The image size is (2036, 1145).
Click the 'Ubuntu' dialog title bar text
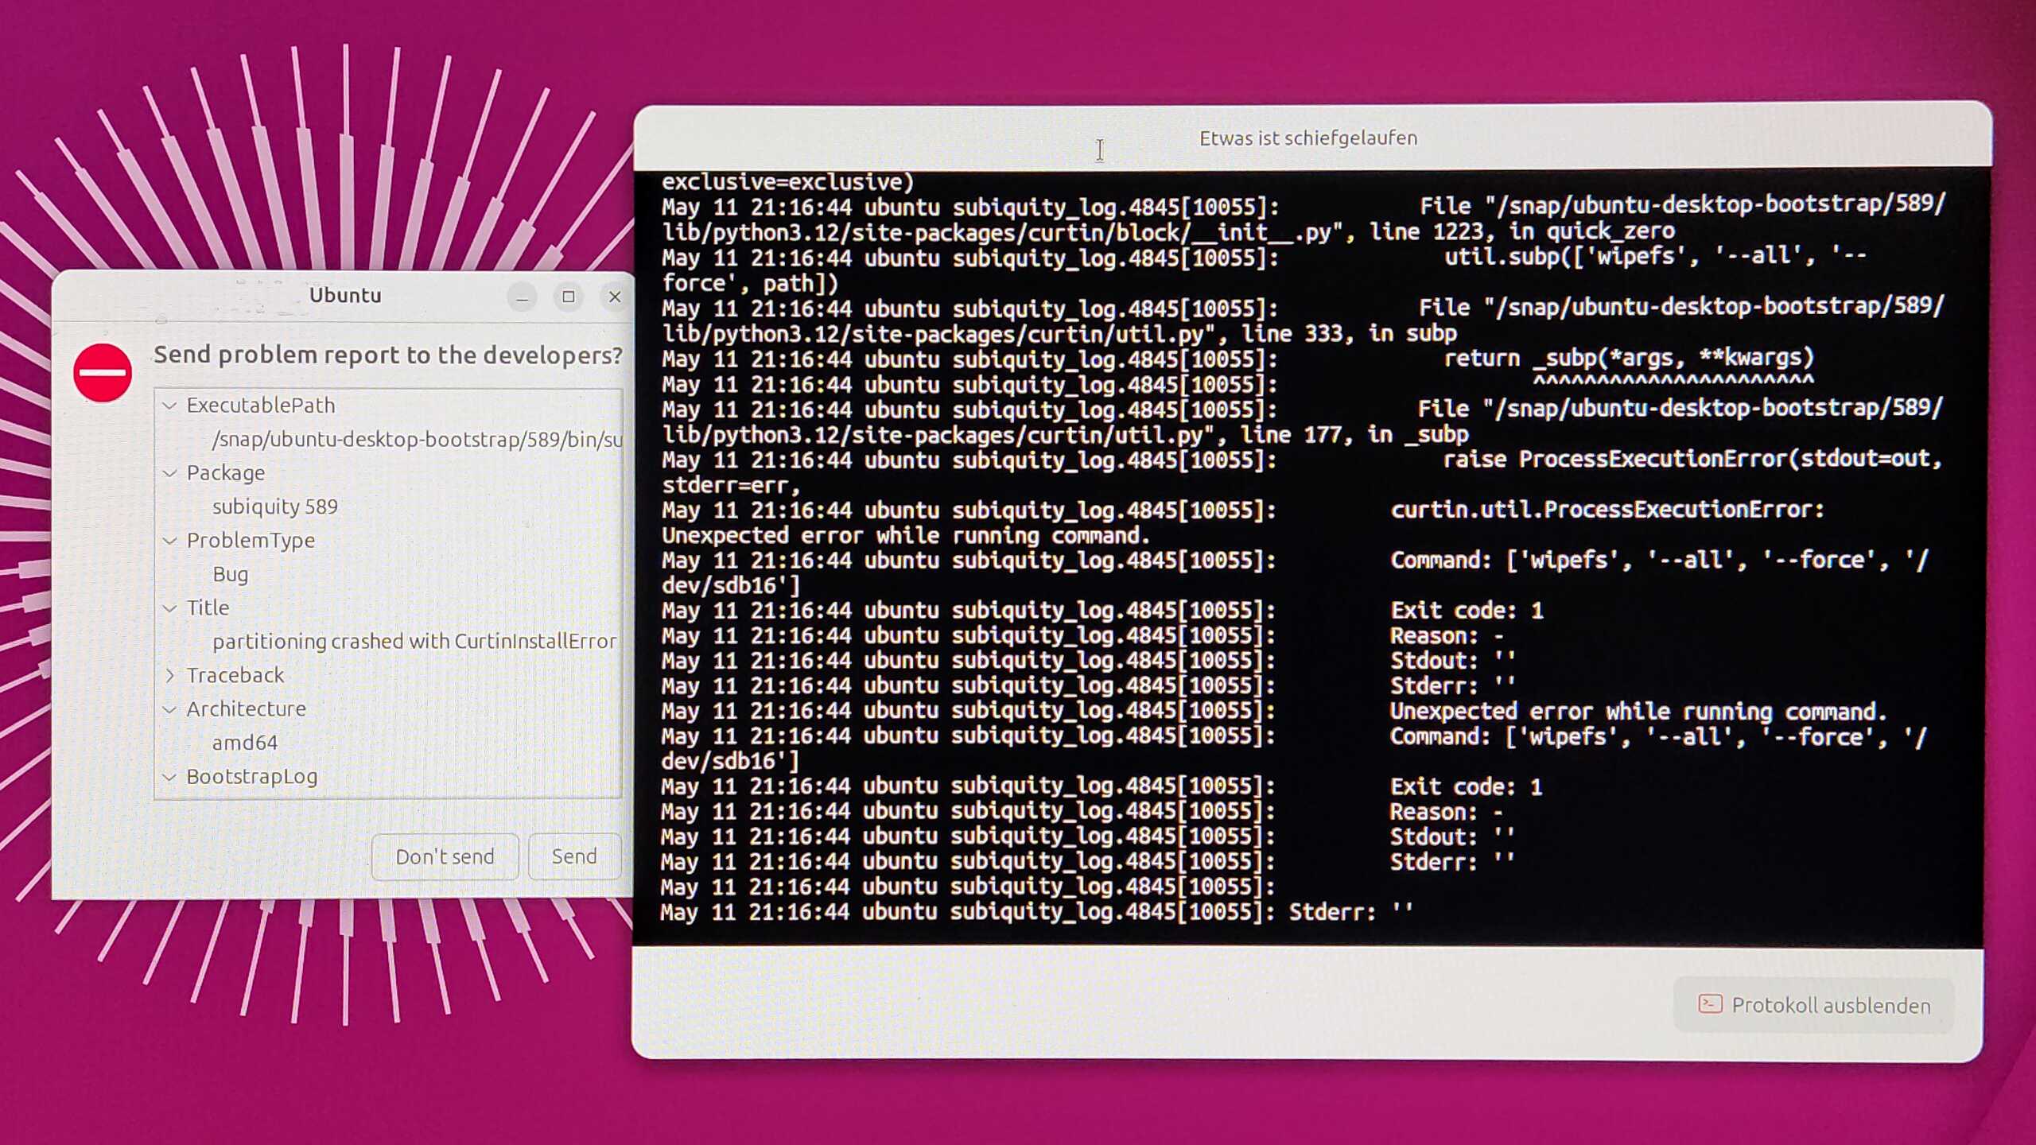(x=345, y=295)
